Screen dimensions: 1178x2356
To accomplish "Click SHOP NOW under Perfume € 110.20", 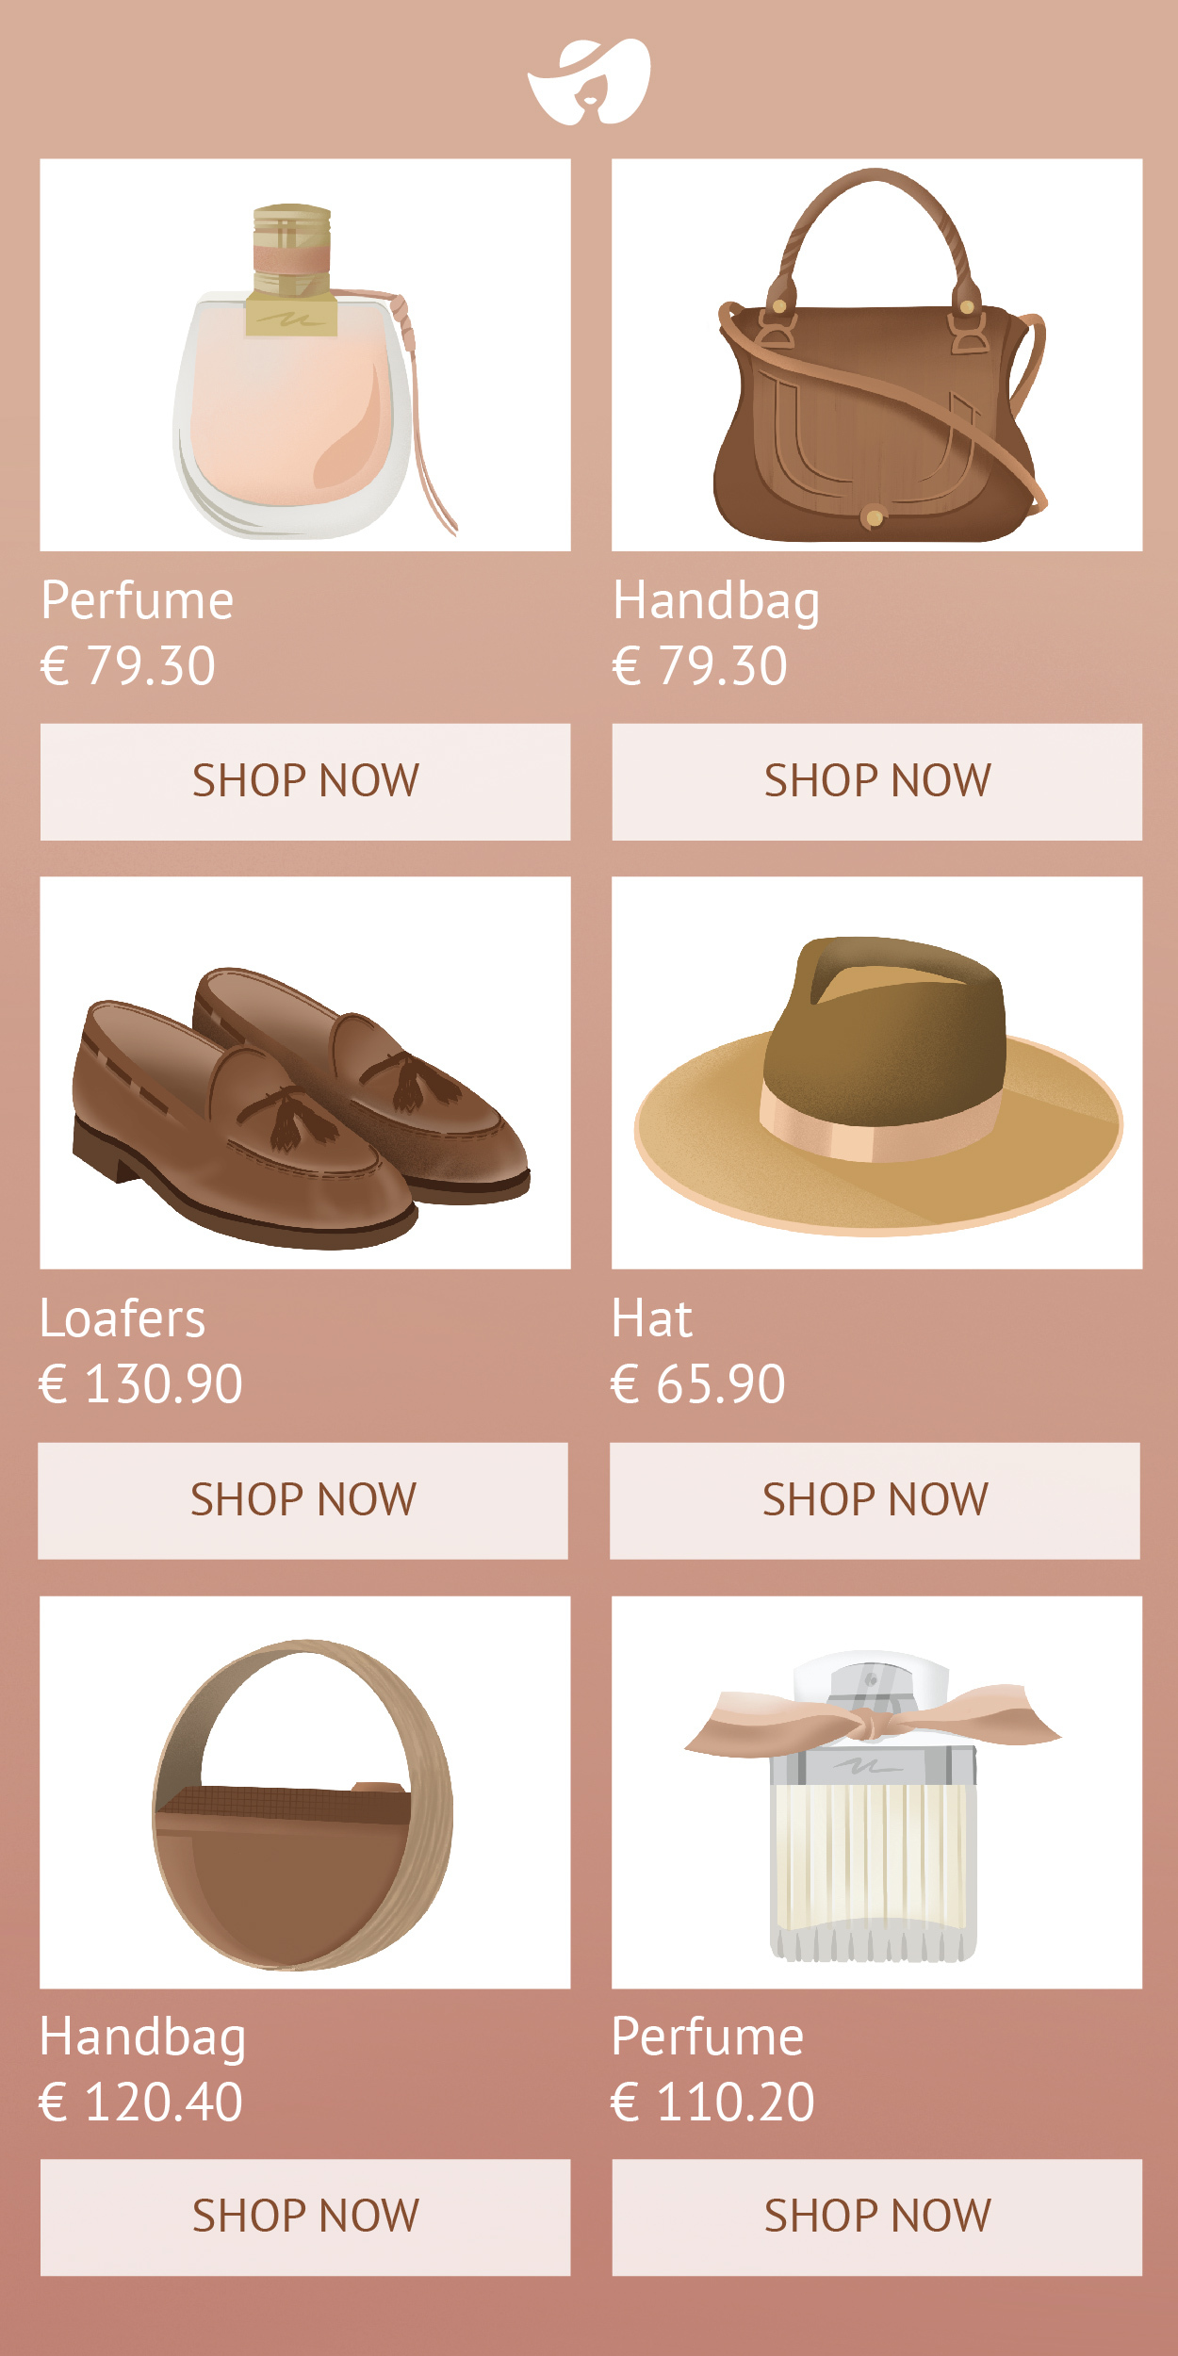I will pyautogui.click(x=876, y=2217).
